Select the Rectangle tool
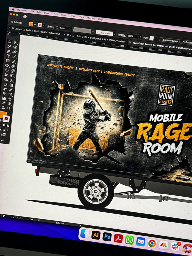The height and width of the screenshot is (256, 192). [8, 60]
